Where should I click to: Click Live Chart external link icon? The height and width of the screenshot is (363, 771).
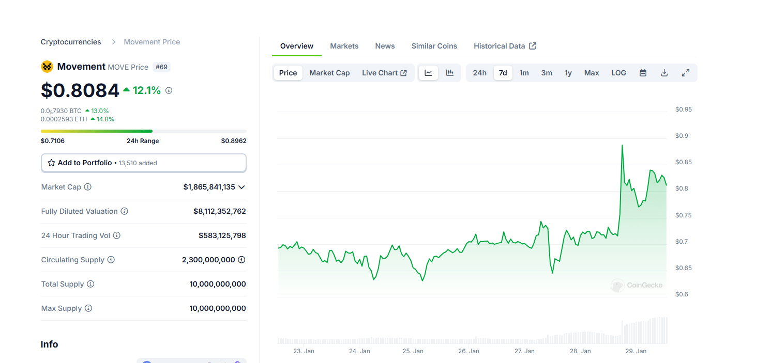404,73
